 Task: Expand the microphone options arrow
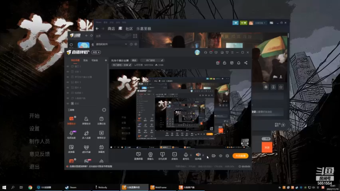click(x=191, y=155)
